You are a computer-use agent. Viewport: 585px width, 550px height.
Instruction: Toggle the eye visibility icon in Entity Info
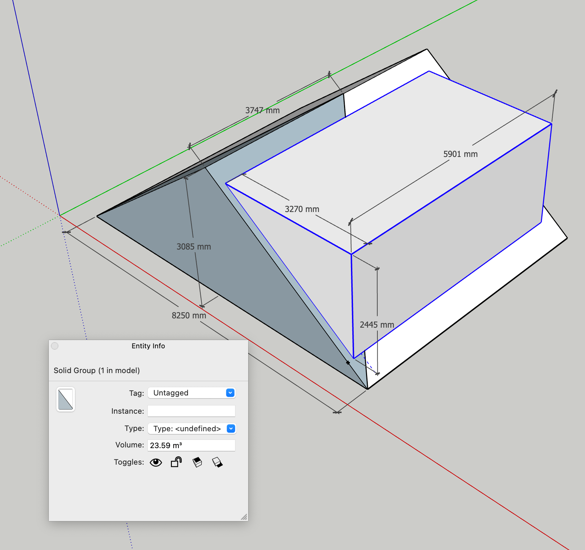pyautogui.click(x=156, y=462)
